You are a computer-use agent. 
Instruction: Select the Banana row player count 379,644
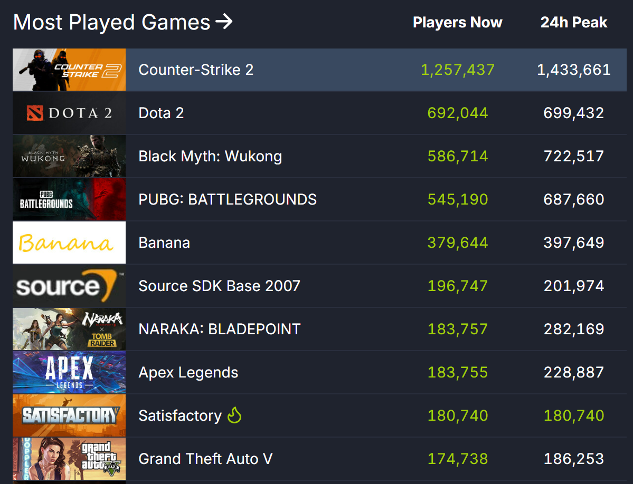point(458,243)
